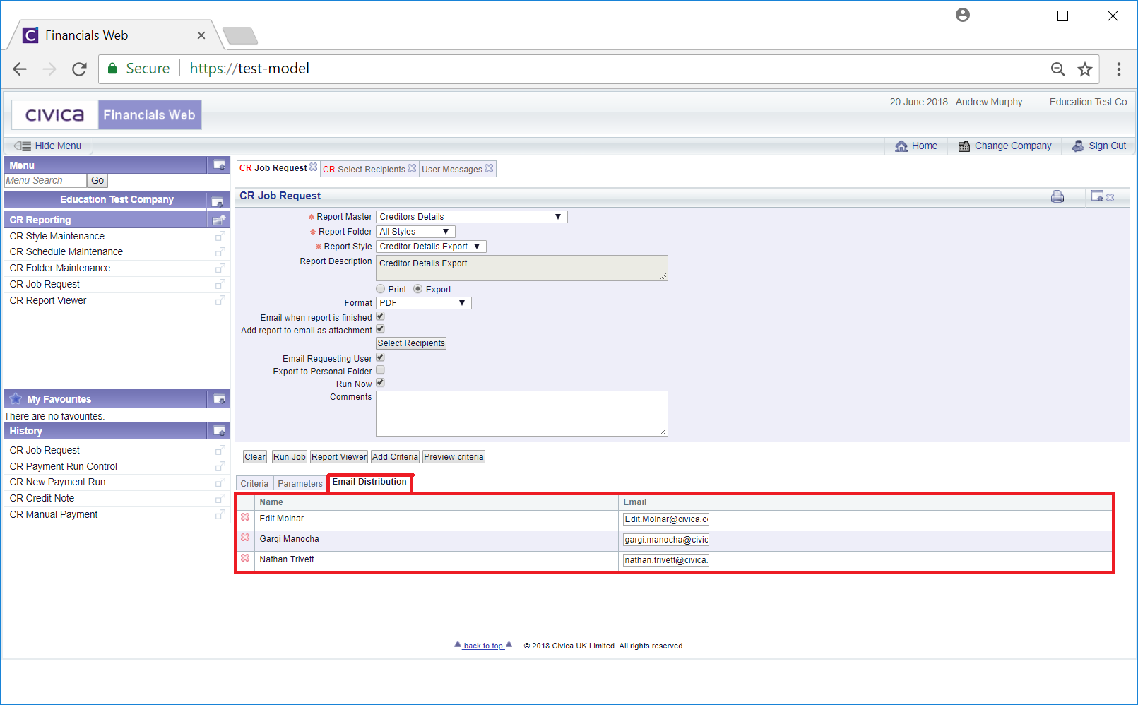Click the back to top link
The image size is (1138, 705).
484,646
